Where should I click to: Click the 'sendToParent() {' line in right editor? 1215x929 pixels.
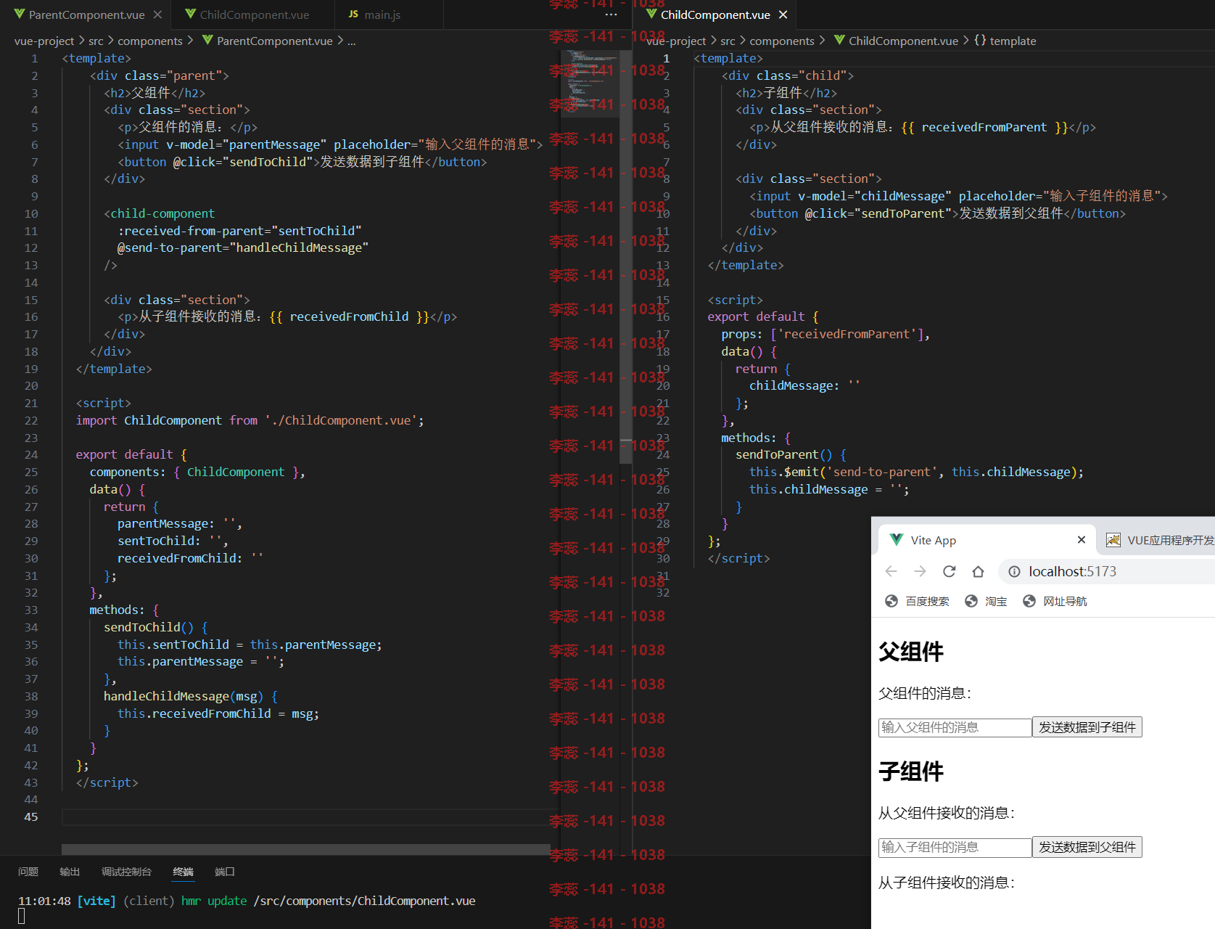791,454
